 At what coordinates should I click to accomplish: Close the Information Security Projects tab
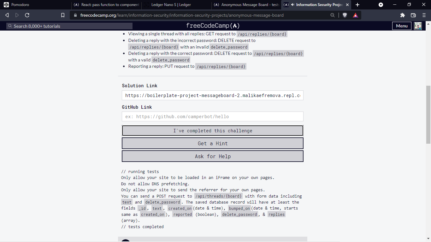(x=347, y=5)
